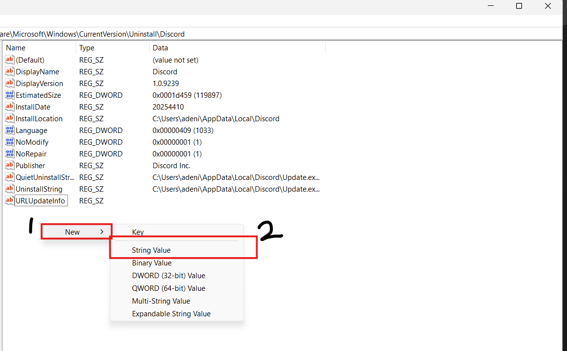
Task: Choose Multi-String Value from submenu
Action: pyautogui.click(x=161, y=301)
